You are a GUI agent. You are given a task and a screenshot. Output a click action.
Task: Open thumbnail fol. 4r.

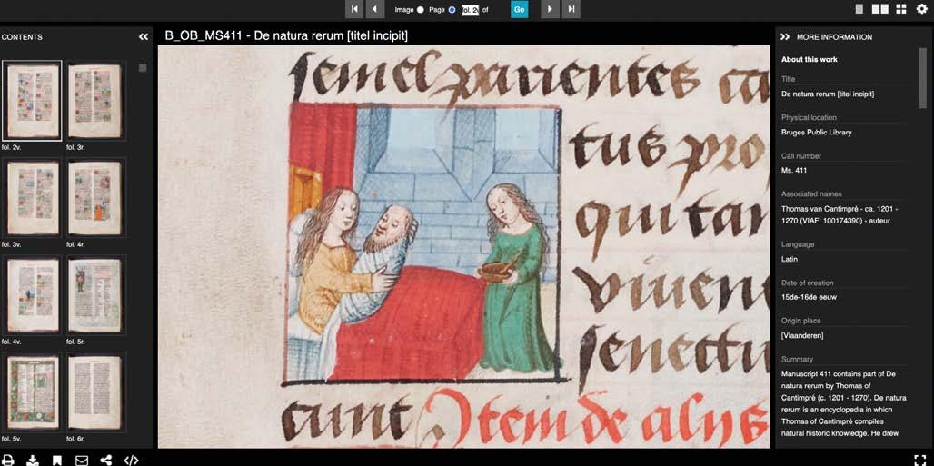(95, 198)
